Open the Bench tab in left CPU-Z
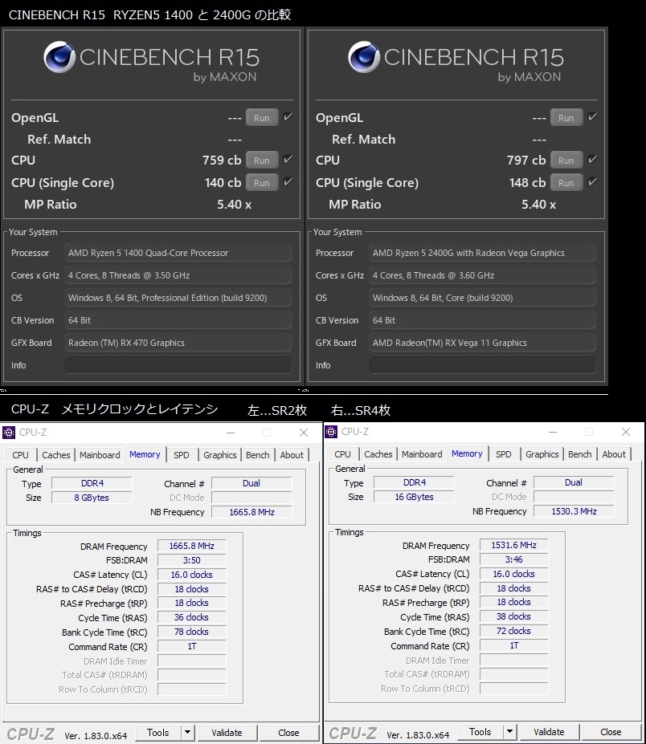 (258, 454)
